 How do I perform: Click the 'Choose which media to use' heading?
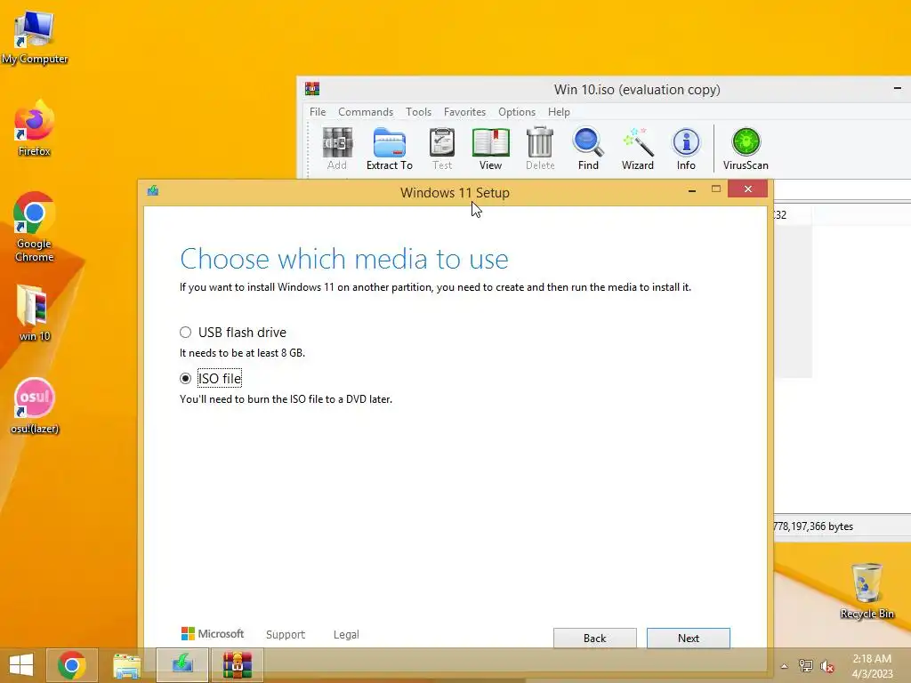tap(344, 259)
